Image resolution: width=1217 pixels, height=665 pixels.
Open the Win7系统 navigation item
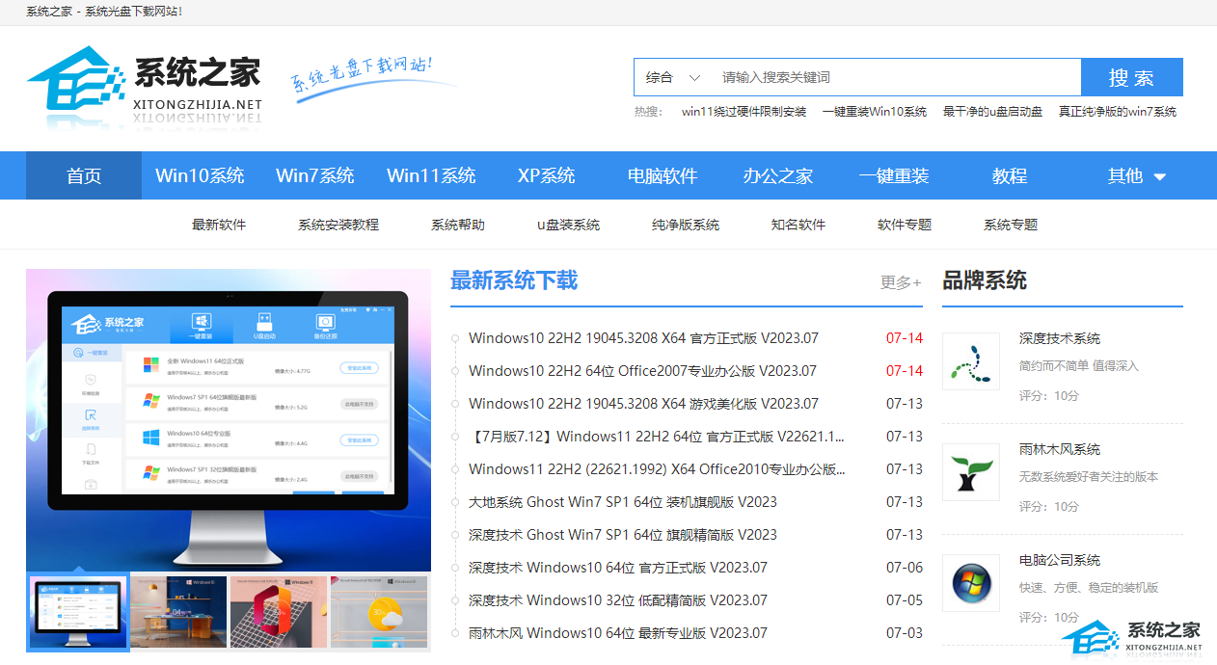click(x=315, y=175)
